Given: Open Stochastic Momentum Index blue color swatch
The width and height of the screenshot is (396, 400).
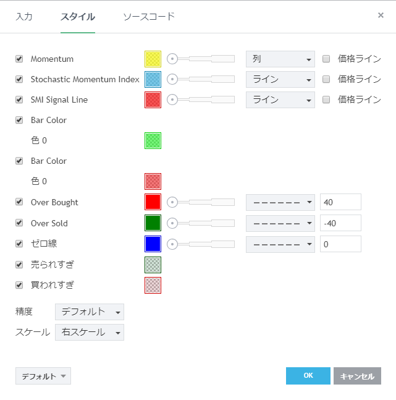Looking at the screenshot, I should click(153, 80).
